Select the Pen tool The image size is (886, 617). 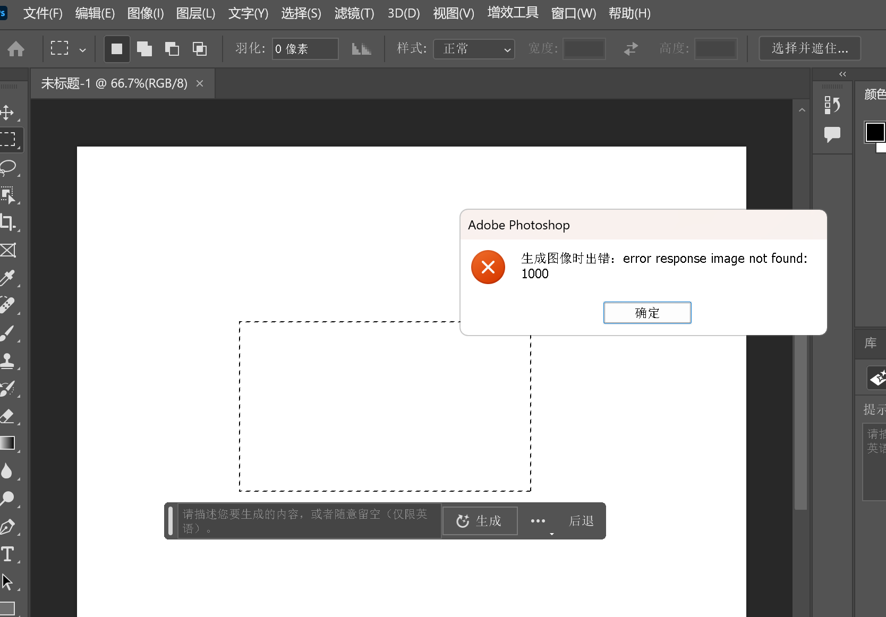tap(7, 526)
